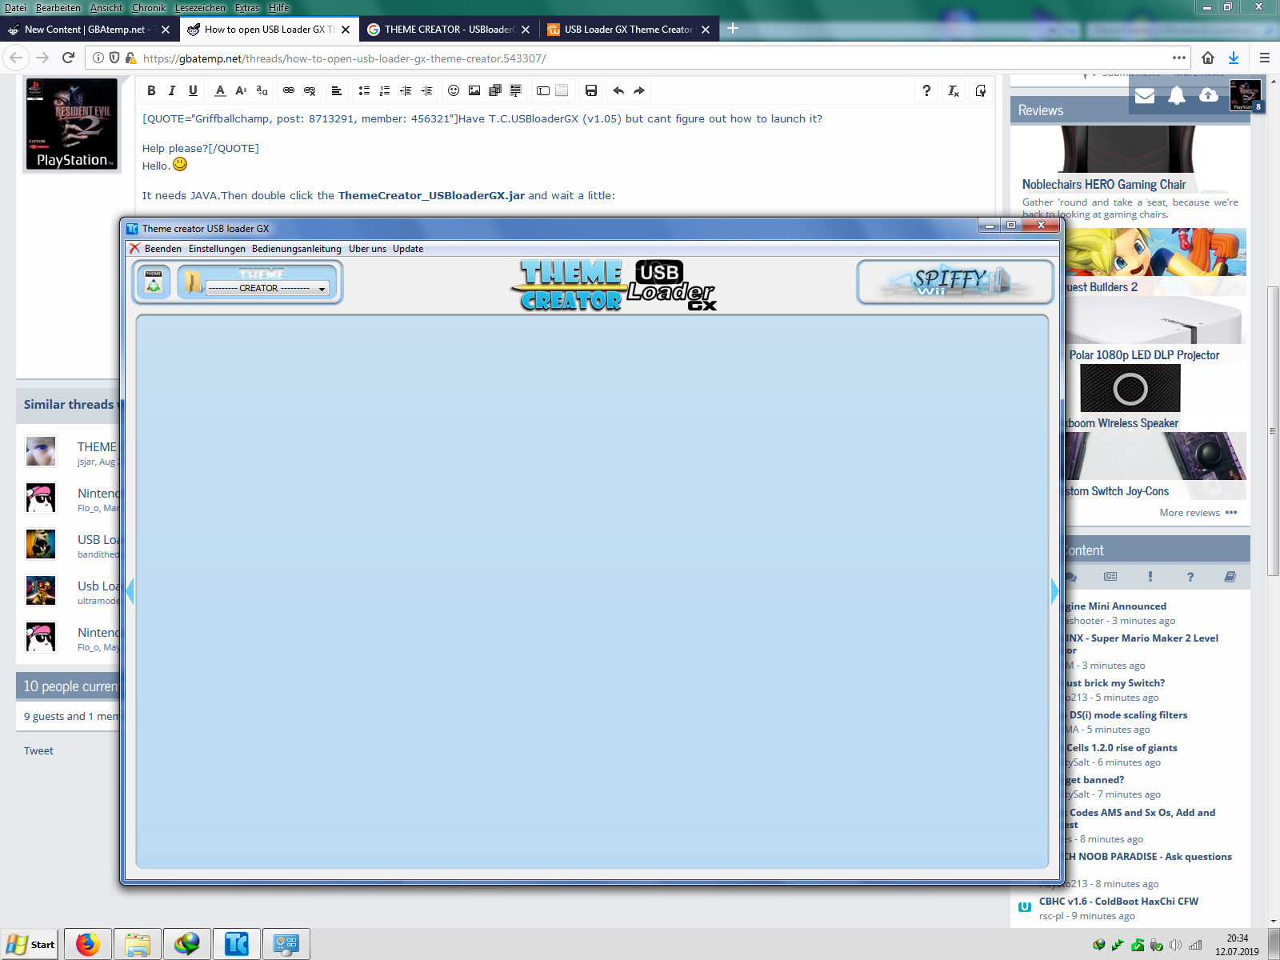The height and width of the screenshot is (960, 1280).
Task: Open a new browser tab
Action: [733, 29]
